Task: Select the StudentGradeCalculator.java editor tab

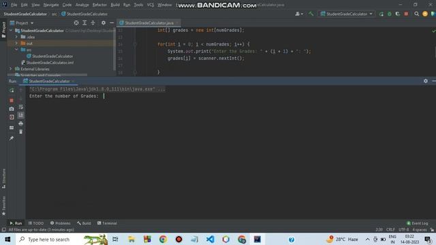Action: pyautogui.click(x=149, y=22)
